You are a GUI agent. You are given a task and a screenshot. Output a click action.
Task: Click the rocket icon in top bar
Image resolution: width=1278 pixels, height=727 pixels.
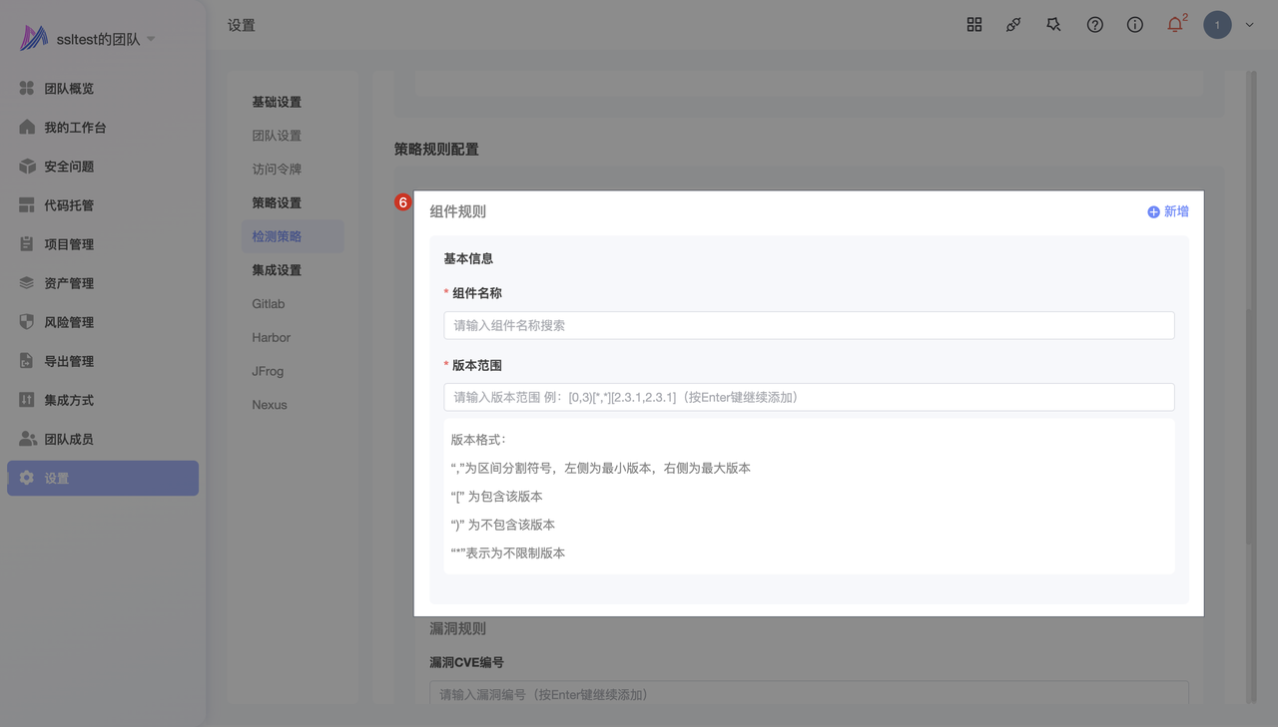(1013, 25)
